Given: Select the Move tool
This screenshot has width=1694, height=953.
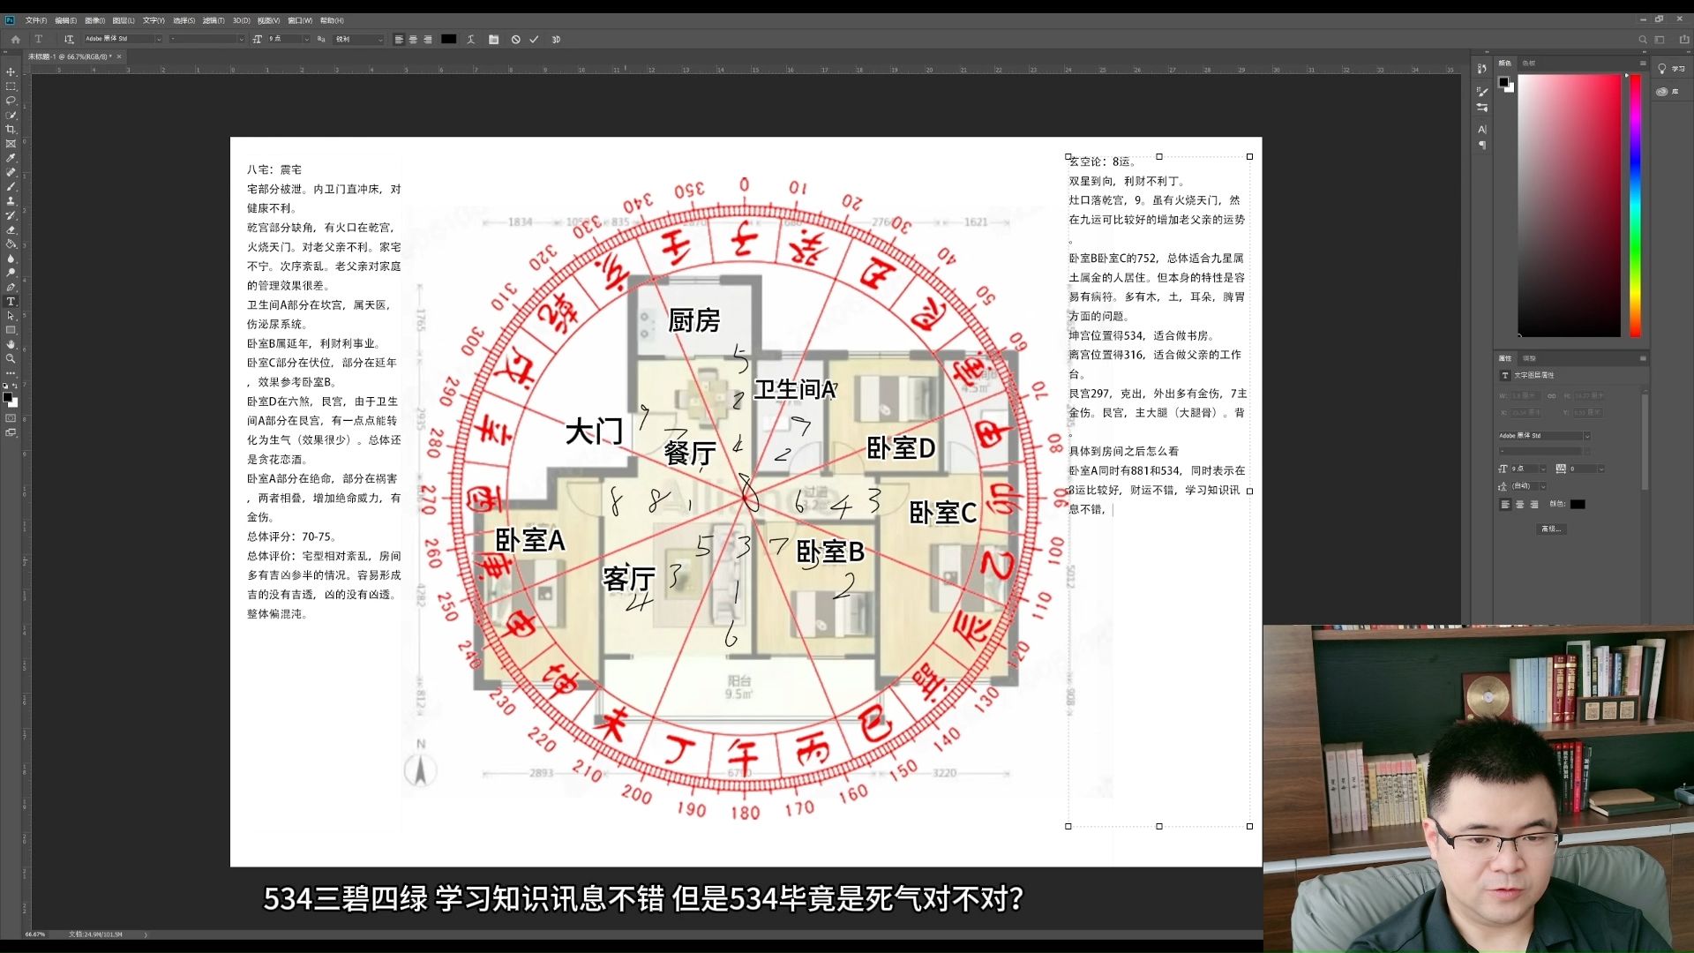Looking at the screenshot, I should 11,72.
